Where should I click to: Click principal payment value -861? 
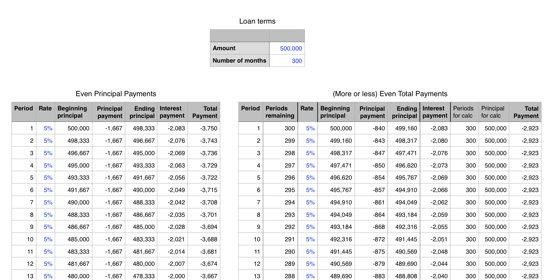371,202
